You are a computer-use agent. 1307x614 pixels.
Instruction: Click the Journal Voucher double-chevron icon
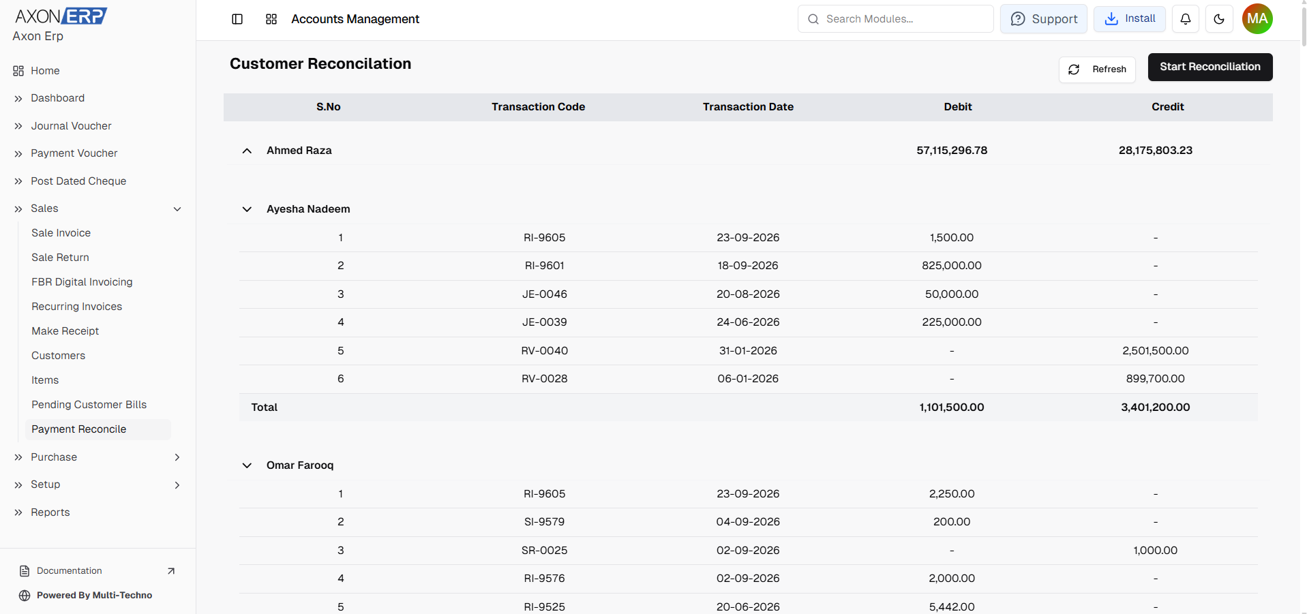click(18, 126)
